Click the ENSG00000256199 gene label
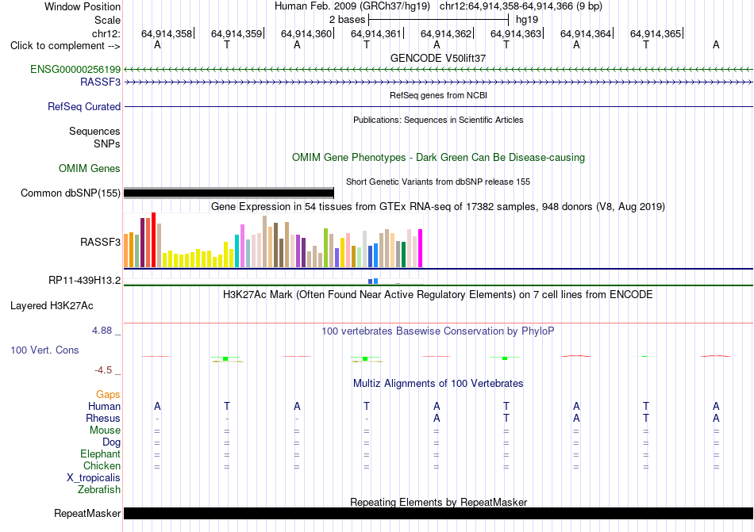 pos(75,70)
